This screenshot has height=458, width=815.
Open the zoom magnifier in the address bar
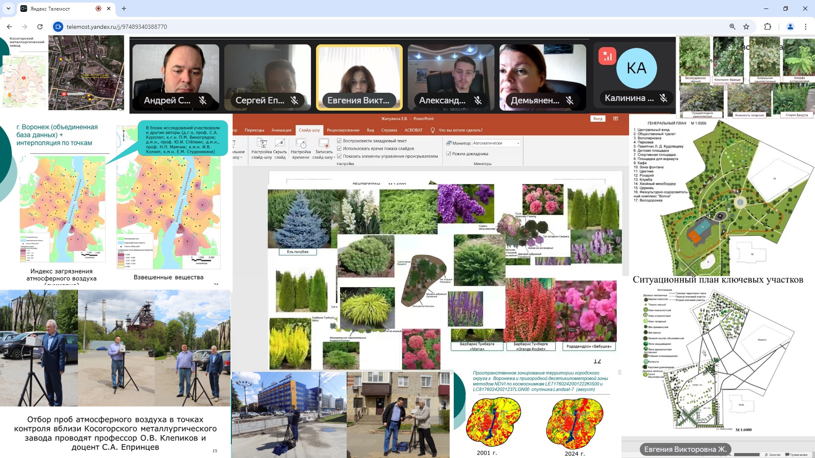click(732, 27)
